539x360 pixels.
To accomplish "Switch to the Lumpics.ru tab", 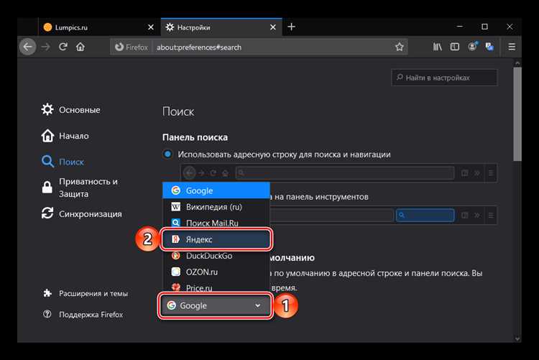I will point(97,27).
